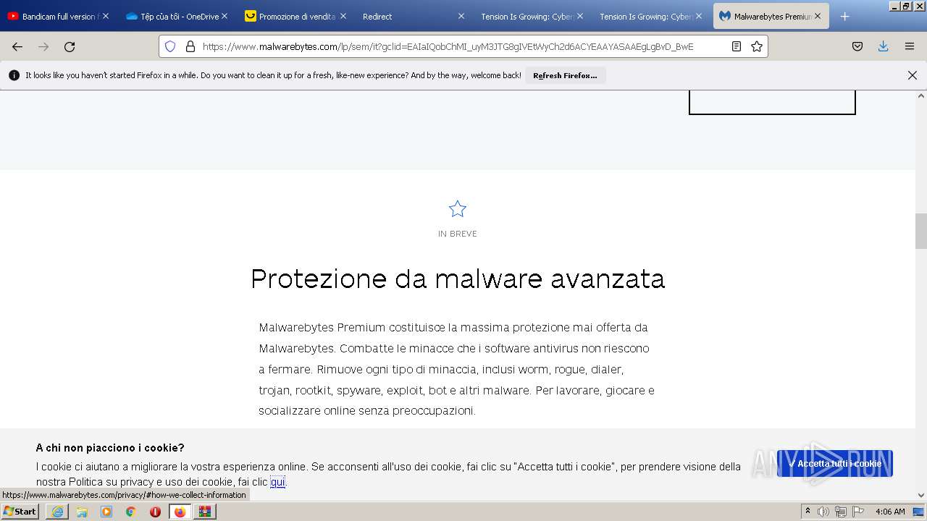927x521 pixels.
Task: Close the OneDrive tab
Action: pos(225,16)
